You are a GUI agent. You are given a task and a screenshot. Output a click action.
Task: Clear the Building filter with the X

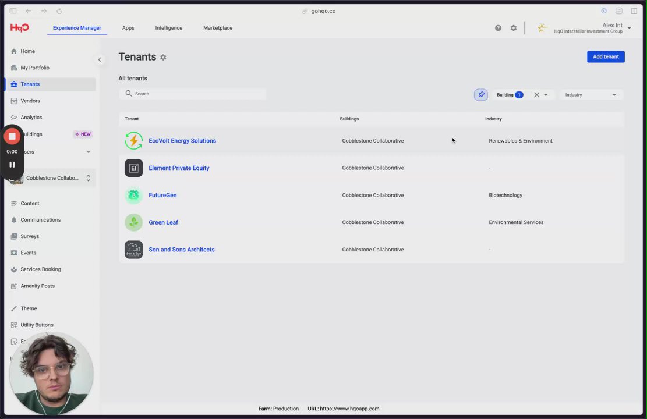(x=536, y=95)
